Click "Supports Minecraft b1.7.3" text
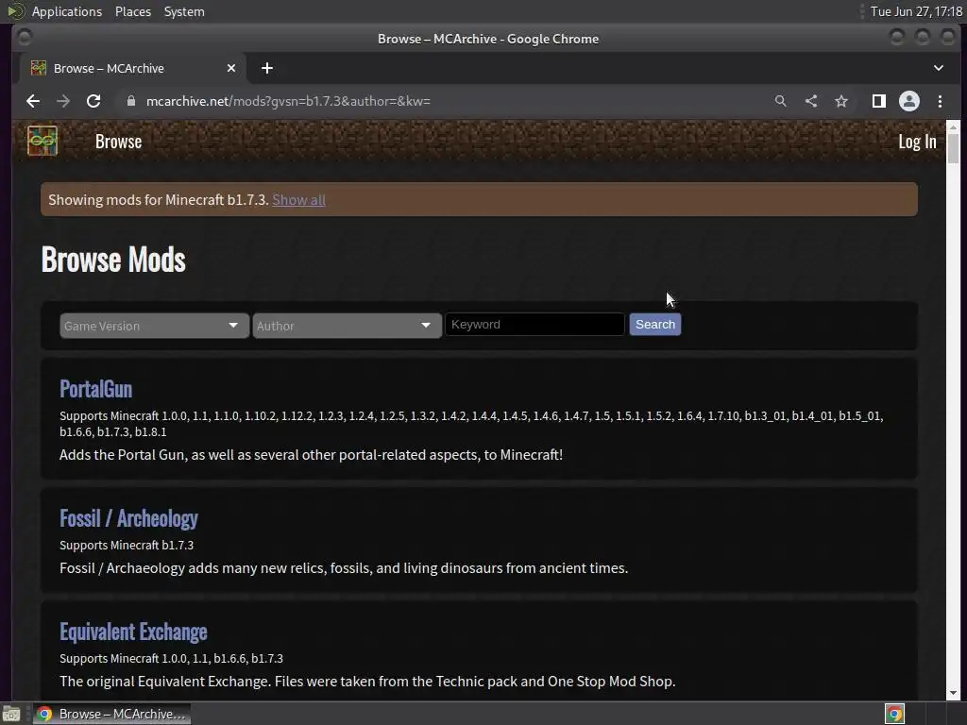967x725 pixels. click(127, 545)
